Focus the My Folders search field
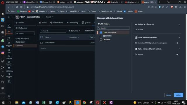 click(x=25, y=33)
